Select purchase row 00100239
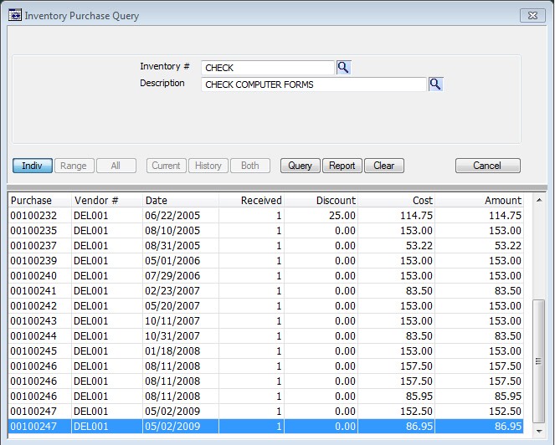555x445 pixels. (x=265, y=261)
